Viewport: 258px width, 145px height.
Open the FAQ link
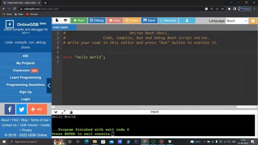pyautogui.click(x=15, y=120)
